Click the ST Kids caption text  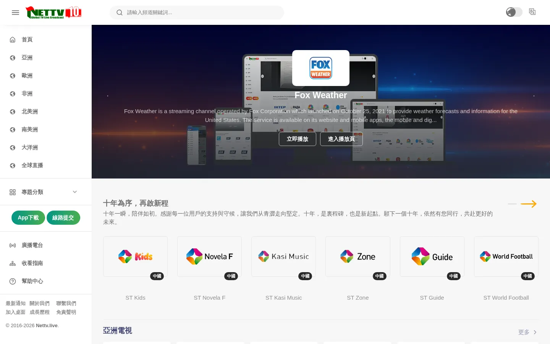tap(135, 298)
